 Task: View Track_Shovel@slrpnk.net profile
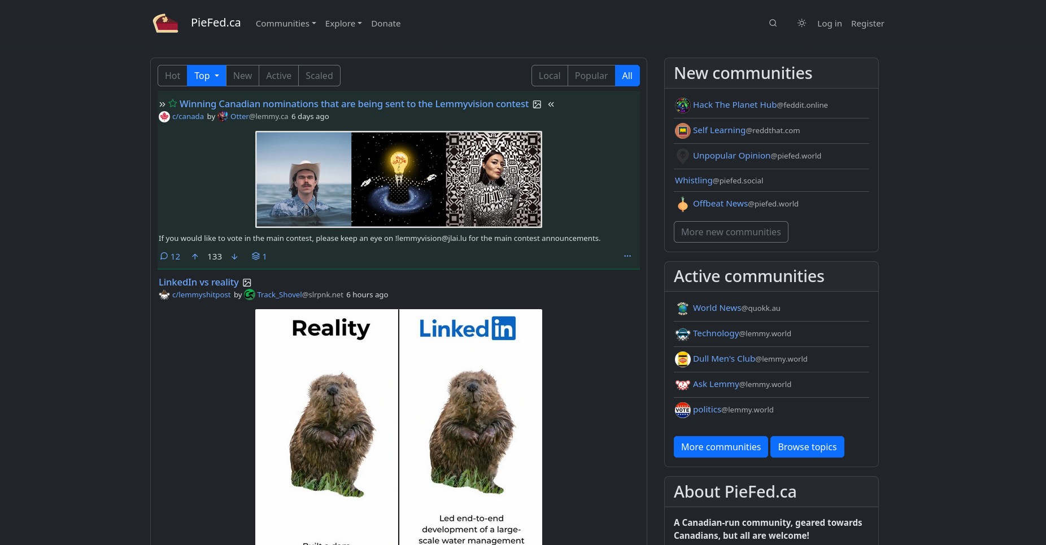tap(300, 295)
